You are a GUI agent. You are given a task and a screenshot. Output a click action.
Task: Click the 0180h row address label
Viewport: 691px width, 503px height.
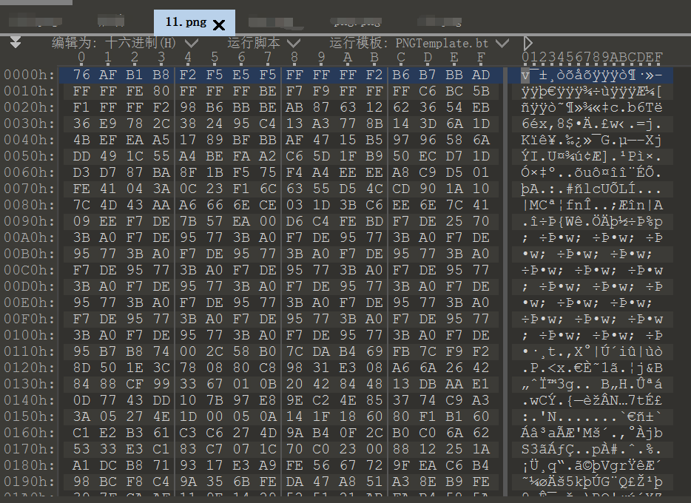(x=29, y=465)
